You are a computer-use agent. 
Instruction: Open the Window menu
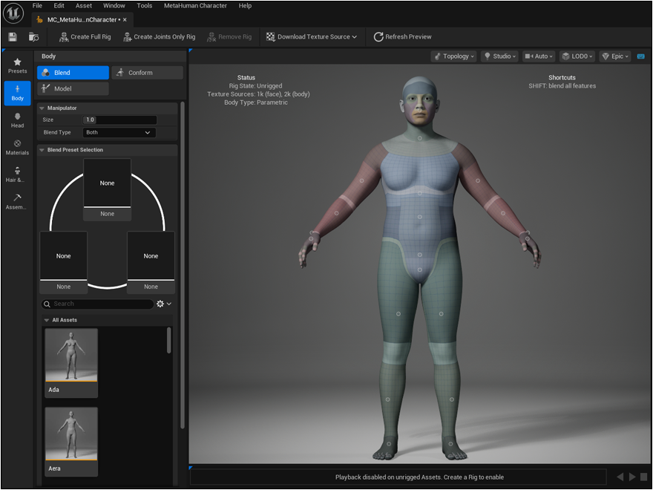coord(114,6)
